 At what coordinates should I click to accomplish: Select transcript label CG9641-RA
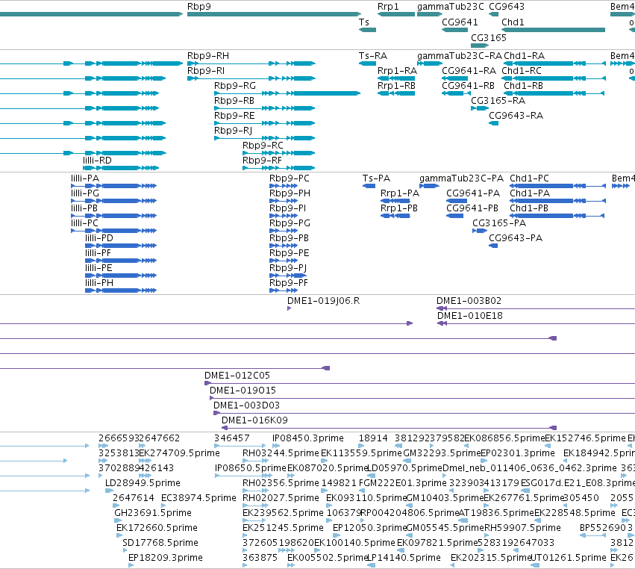(x=469, y=70)
